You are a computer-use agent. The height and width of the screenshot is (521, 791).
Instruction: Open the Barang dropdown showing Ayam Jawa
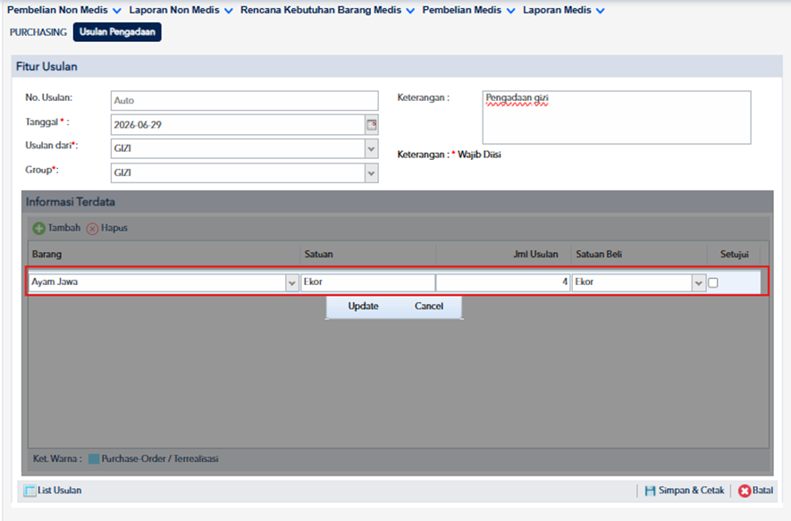pyautogui.click(x=291, y=283)
